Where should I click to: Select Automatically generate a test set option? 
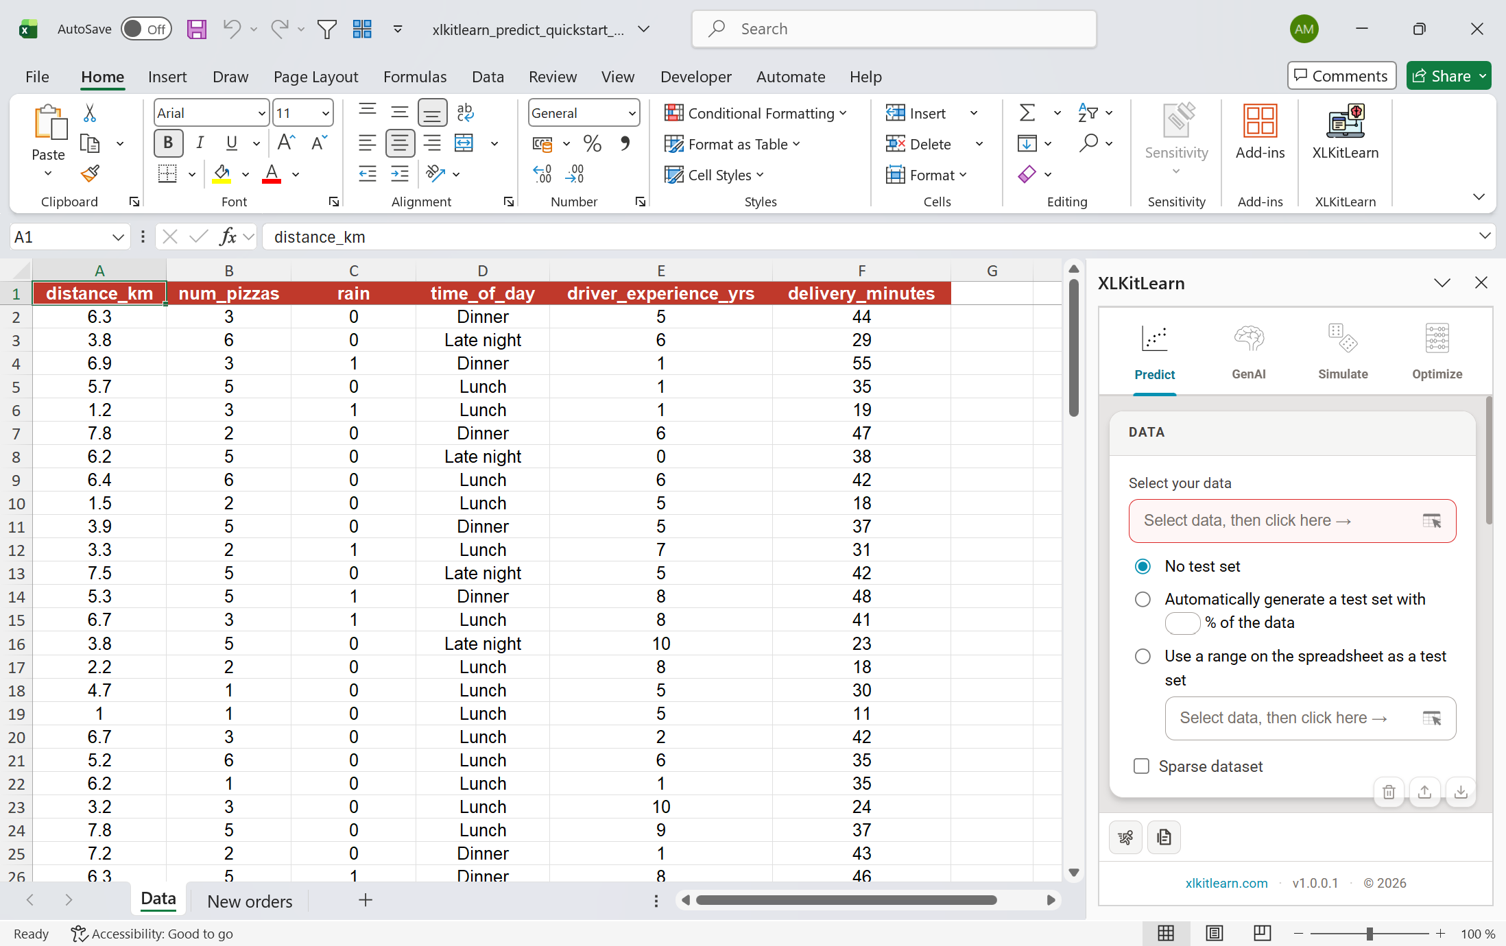coord(1143,599)
